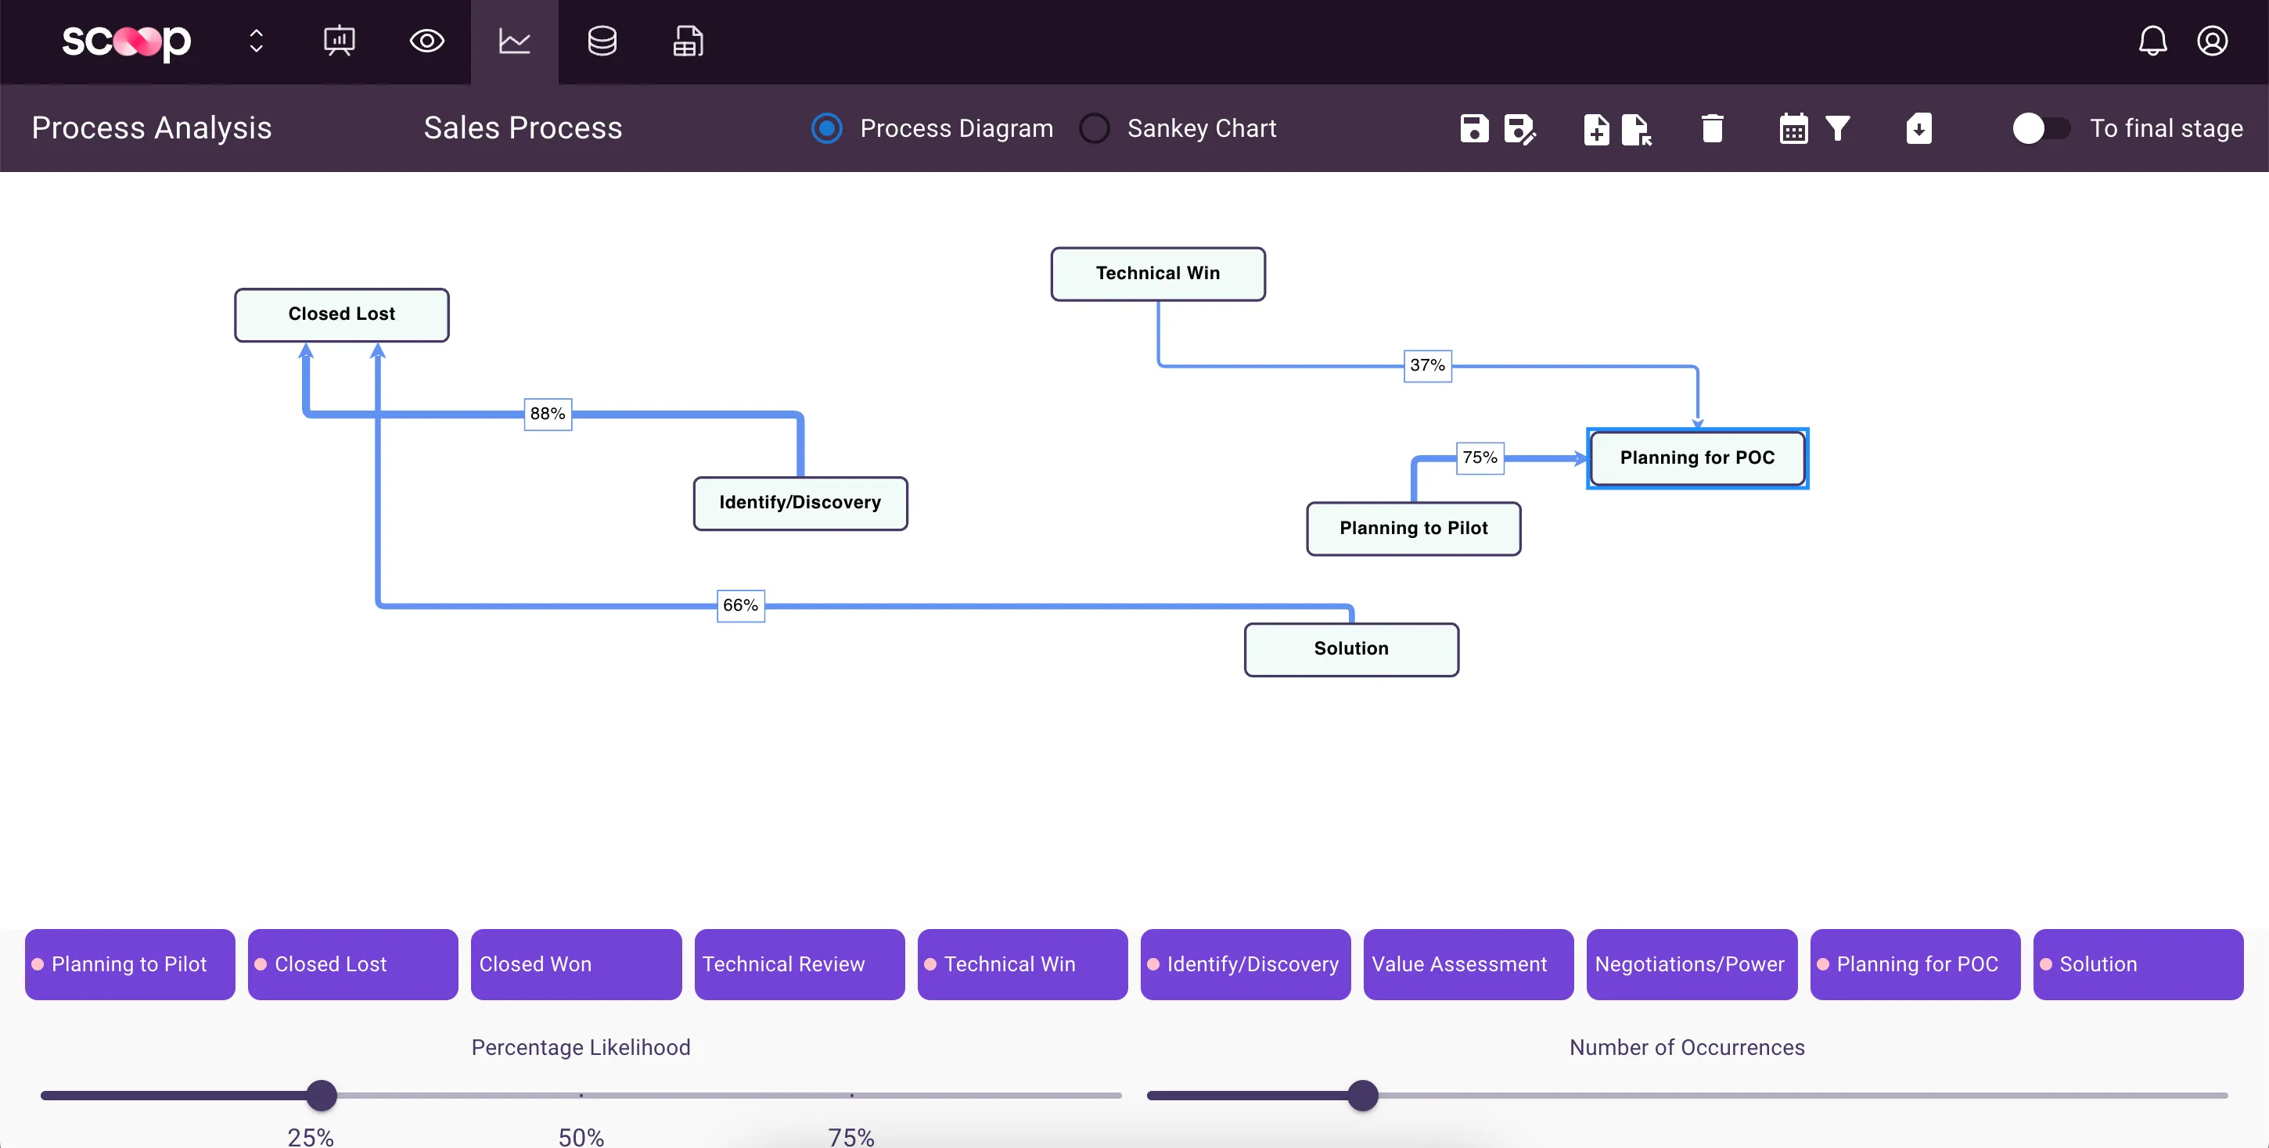The image size is (2269, 1148).
Task: Click the Closed Won stage button
Action: coord(575,964)
